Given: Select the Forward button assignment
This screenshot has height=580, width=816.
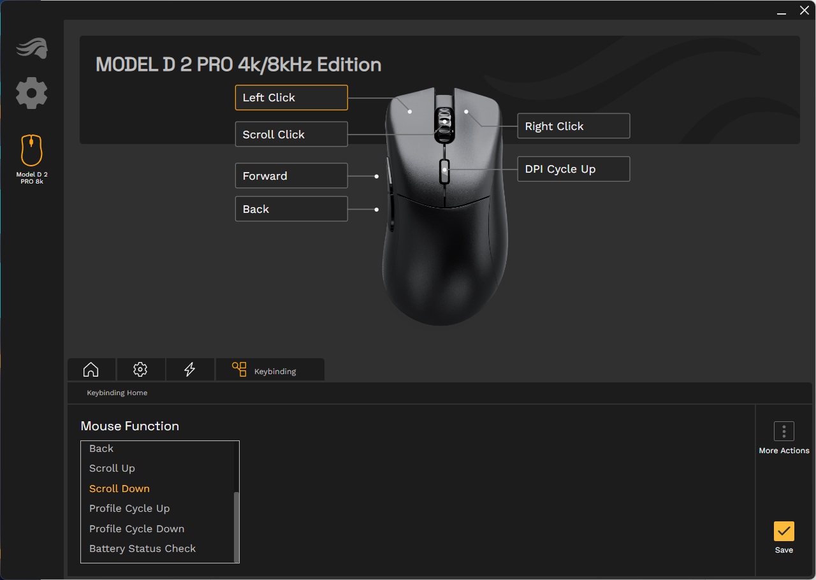Looking at the screenshot, I should tap(291, 176).
